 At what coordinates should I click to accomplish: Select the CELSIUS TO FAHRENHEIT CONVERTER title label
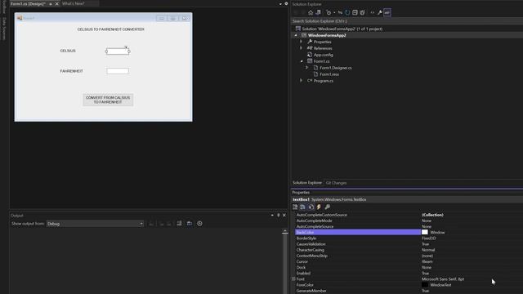[111, 29]
